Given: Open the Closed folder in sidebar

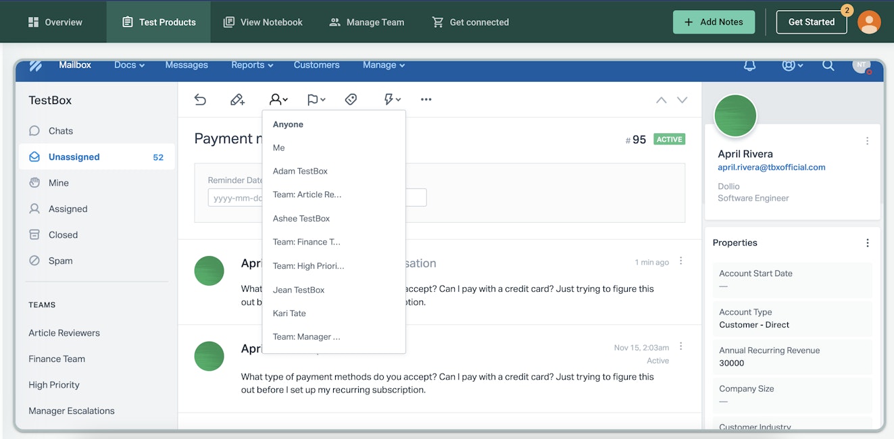Looking at the screenshot, I should 63,235.
